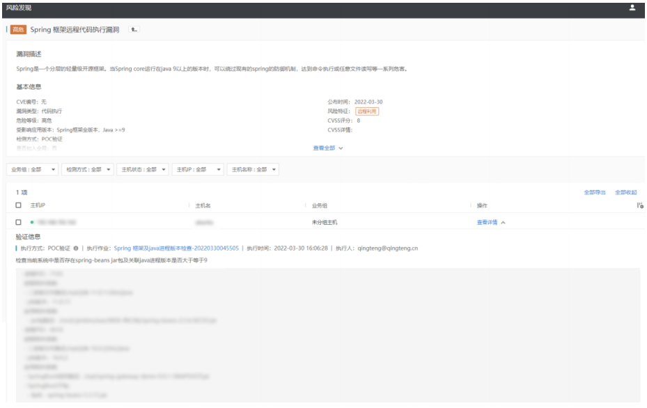Collapse the host row via 查看详情
The height and width of the screenshot is (408, 647).
(x=490, y=222)
